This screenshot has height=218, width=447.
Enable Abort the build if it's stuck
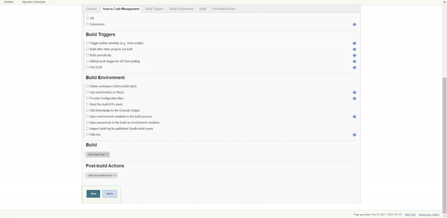click(87, 104)
